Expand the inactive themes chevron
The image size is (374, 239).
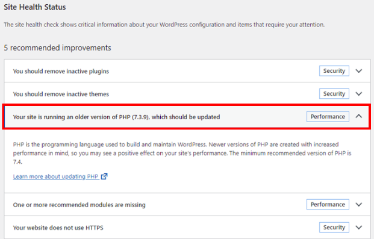359,94
